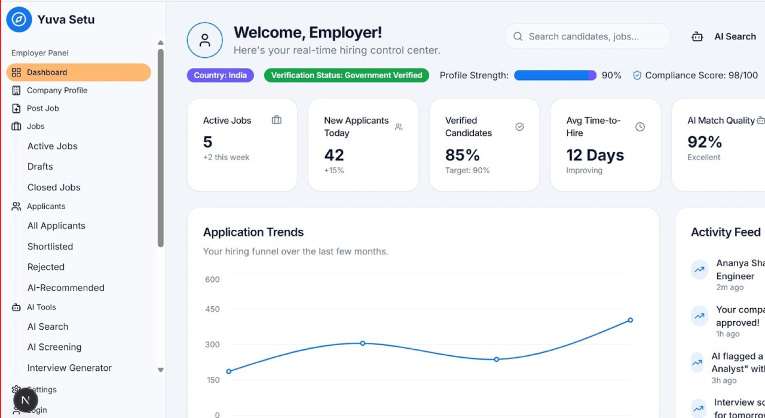Click the briefcase icon on Active Jobs card
Viewport: 765px width, 418px height.
(276, 120)
